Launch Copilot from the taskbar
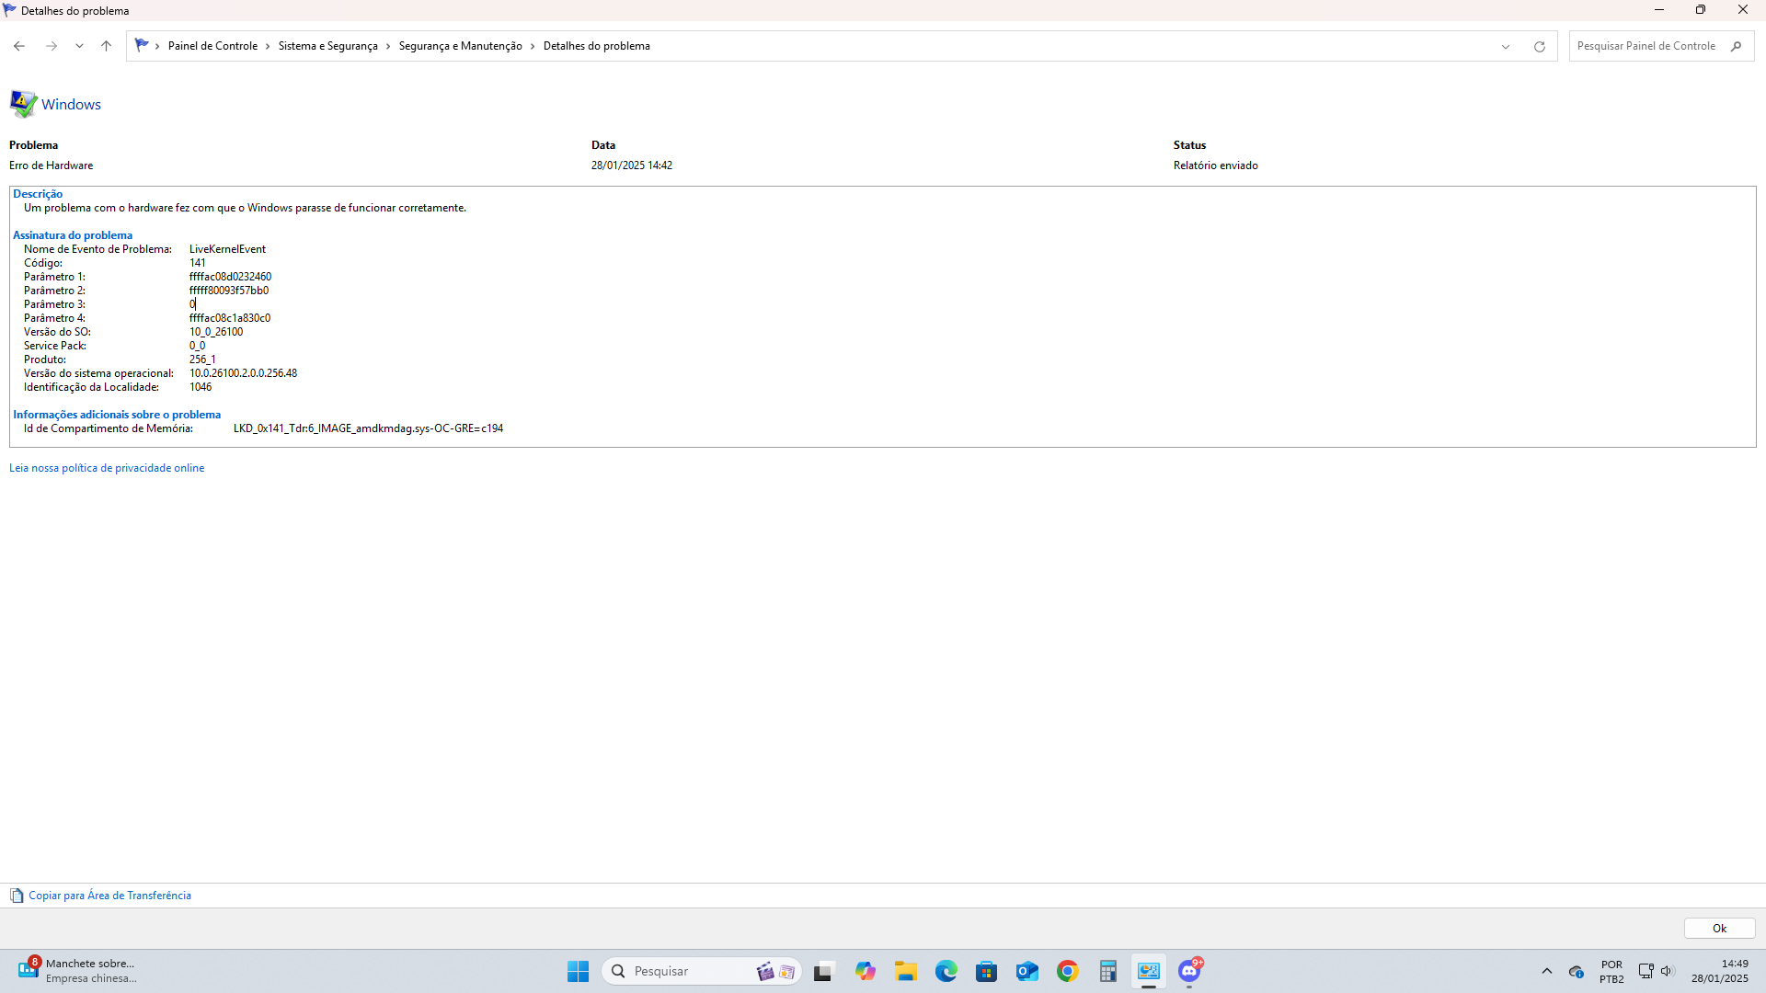The width and height of the screenshot is (1766, 993). coord(865,971)
